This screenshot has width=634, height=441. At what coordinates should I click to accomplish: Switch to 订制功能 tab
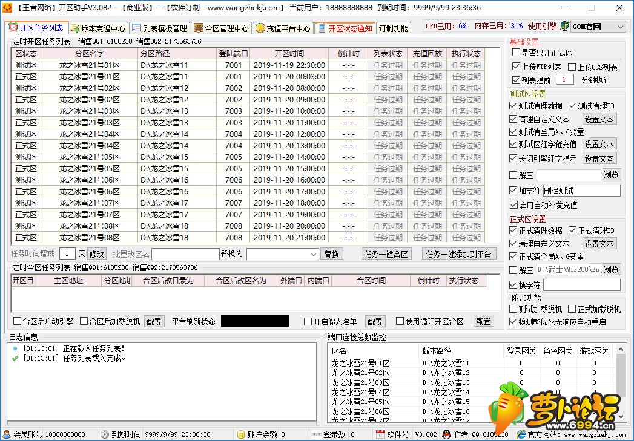(394, 28)
